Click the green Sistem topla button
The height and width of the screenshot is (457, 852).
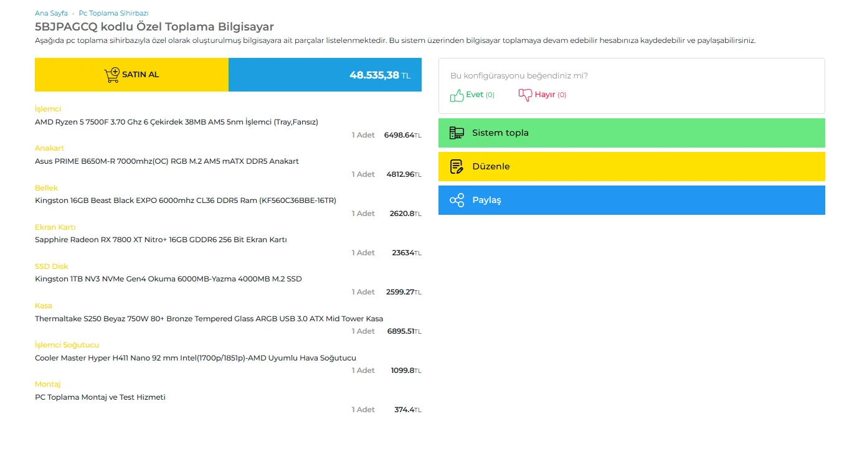coord(632,133)
